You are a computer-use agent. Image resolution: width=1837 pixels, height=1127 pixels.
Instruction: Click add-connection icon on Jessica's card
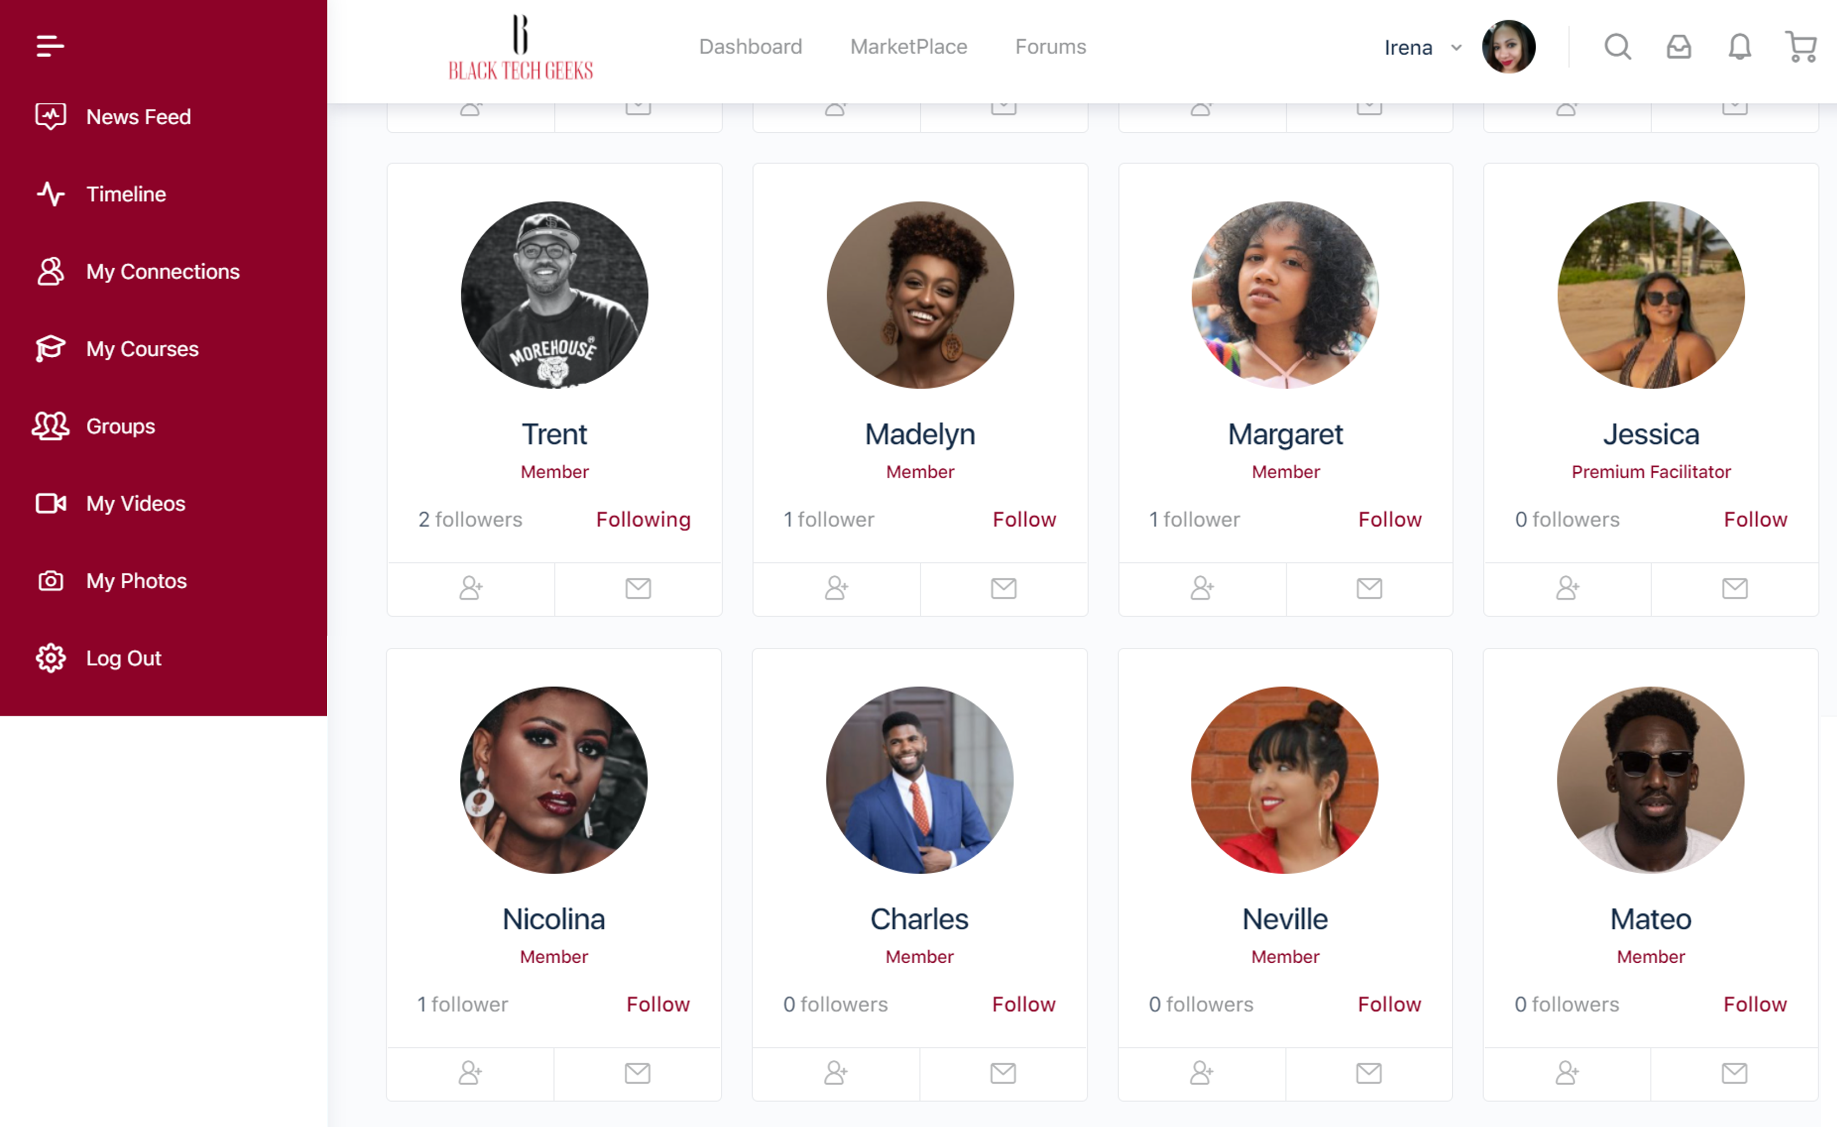pyautogui.click(x=1567, y=588)
